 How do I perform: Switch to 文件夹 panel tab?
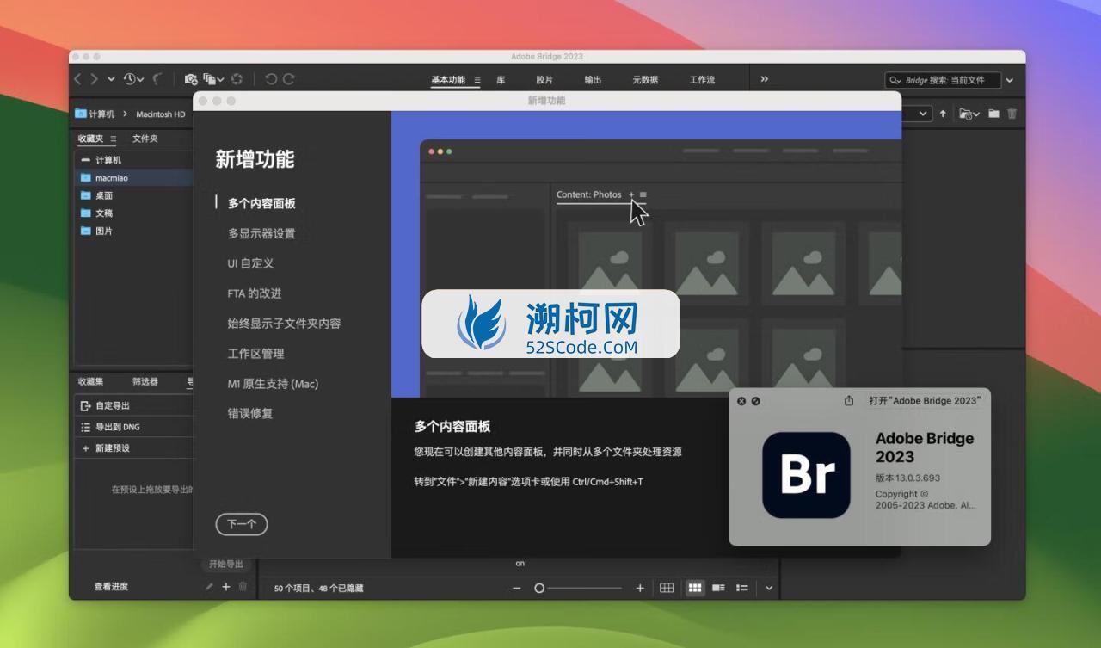pos(145,139)
